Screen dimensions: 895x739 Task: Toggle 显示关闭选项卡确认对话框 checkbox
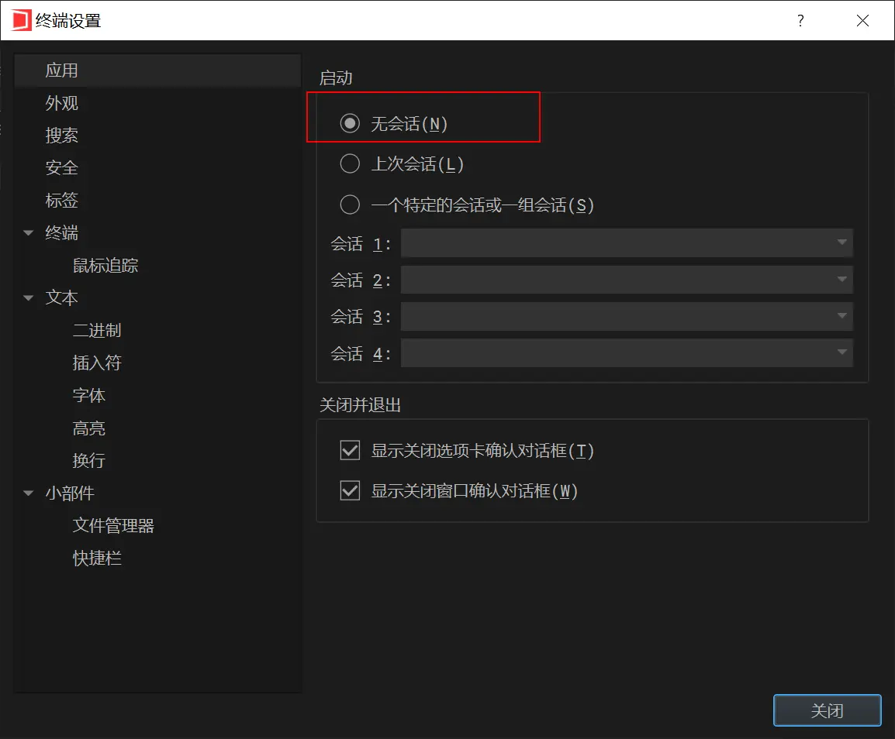(x=350, y=450)
